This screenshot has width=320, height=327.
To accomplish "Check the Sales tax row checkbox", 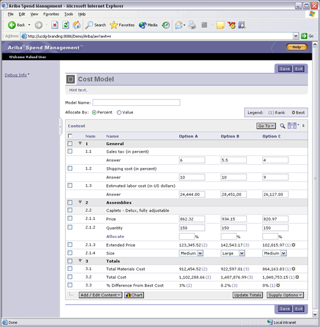I will point(70,151).
